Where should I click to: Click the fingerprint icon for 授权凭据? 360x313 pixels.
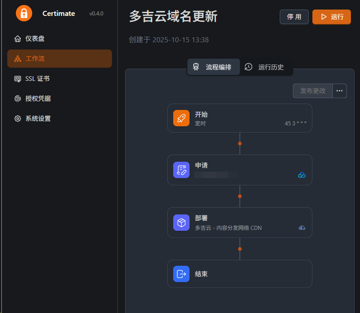[x=18, y=99]
